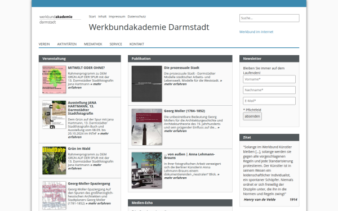Open the Georg-Moller-Spaziergang headline
This screenshot has height=211, width=338.
89,183
